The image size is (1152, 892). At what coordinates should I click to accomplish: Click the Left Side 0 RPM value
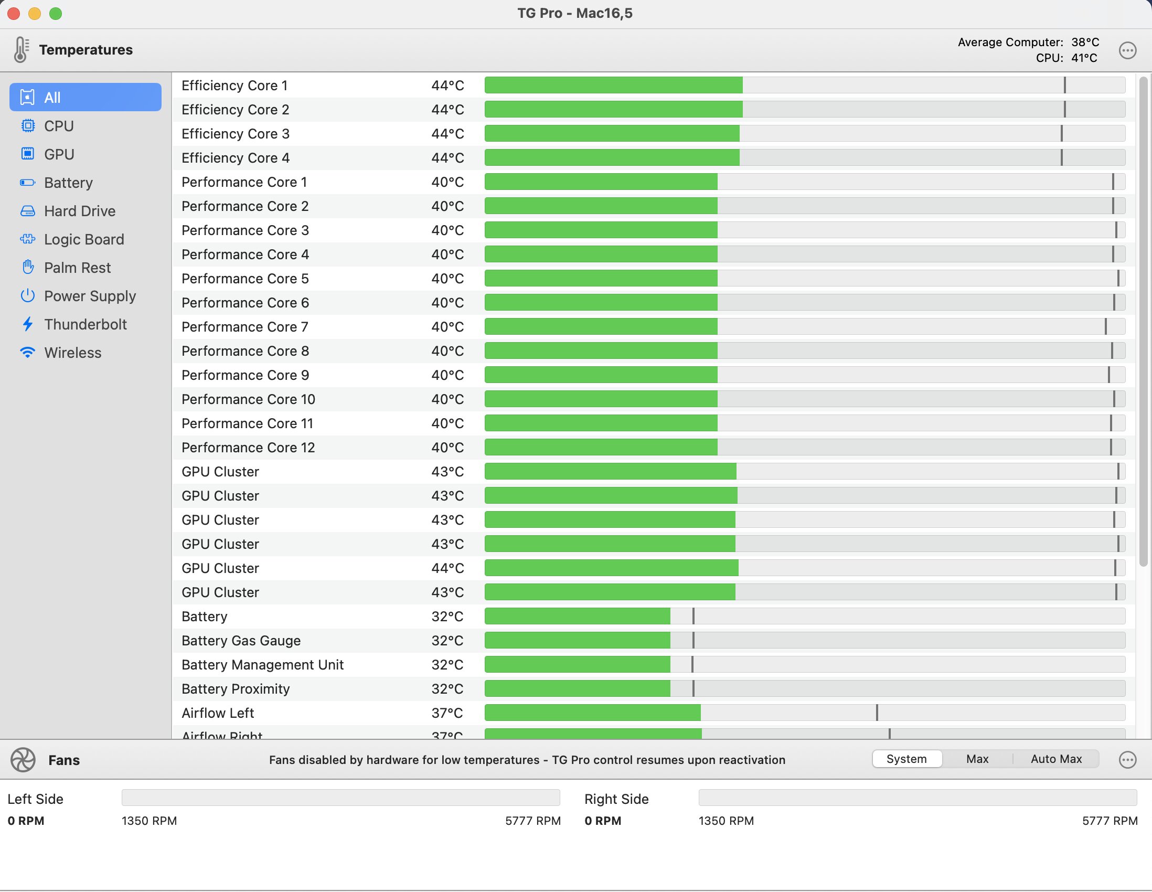coord(26,821)
